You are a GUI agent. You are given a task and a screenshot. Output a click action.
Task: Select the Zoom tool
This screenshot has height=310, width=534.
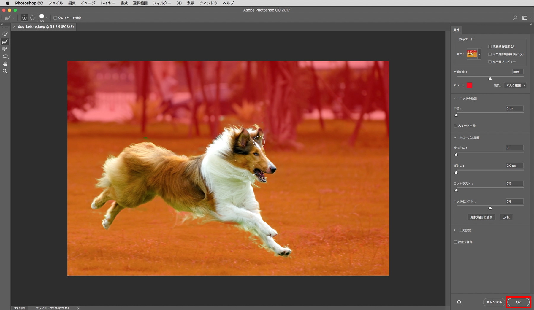(5, 71)
